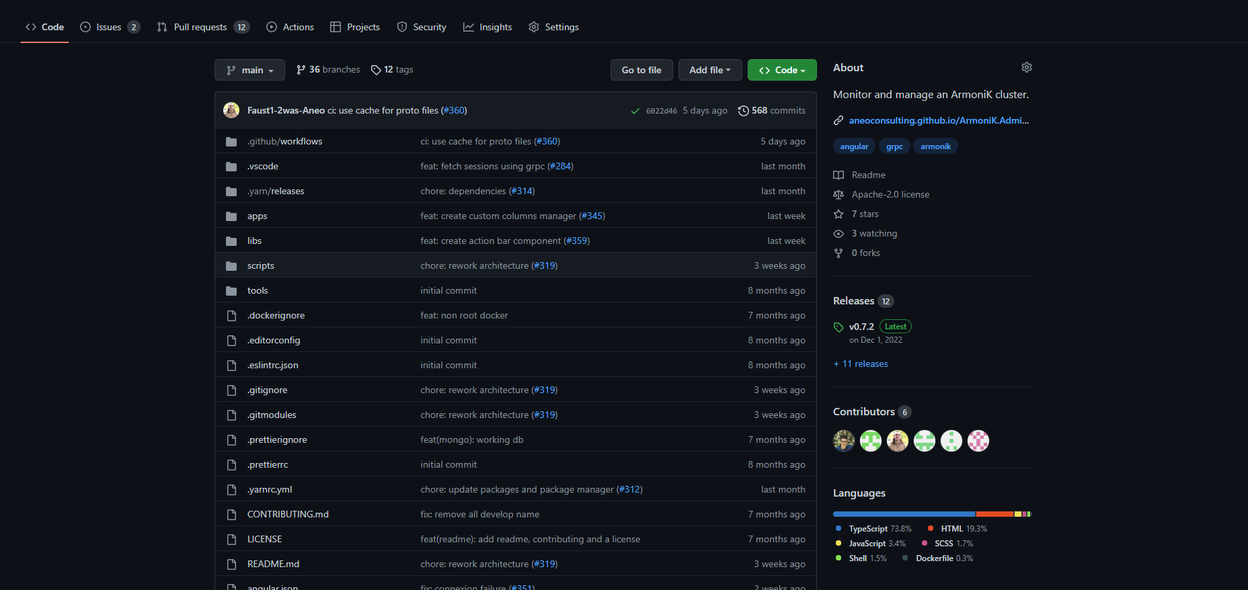
Task: View the 36 branches link
Action: tap(328, 70)
